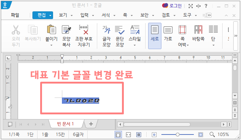Open the Insert (입력) menu
Viewport: 241px width, 140px height.
tap(84, 15)
